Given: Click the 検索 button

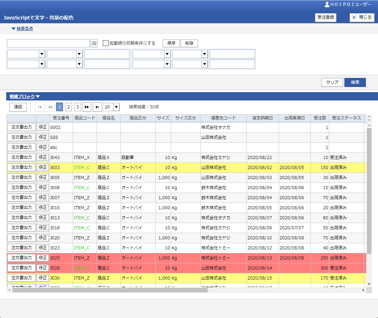Looking at the screenshot, I should pyautogui.click(x=355, y=82).
